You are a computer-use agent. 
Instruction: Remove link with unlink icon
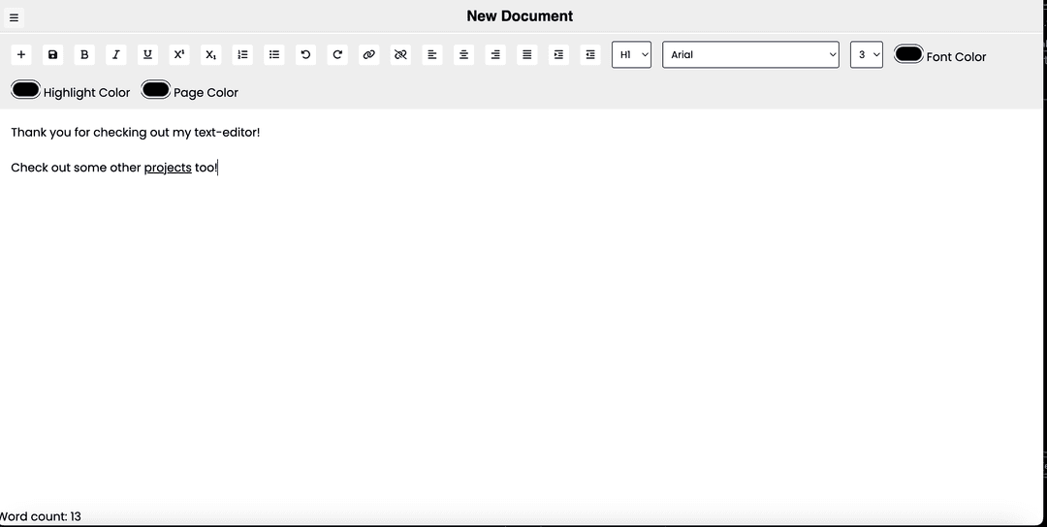pyautogui.click(x=400, y=54)
